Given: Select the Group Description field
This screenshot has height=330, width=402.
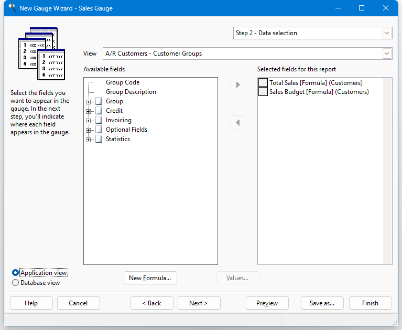Looking at the screenshot, I should 131,92.
